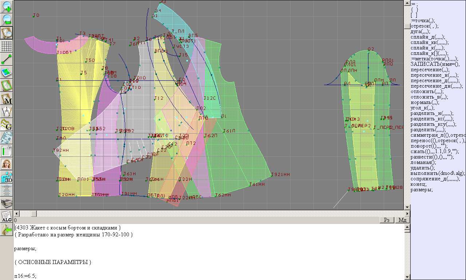Click the canvas vertical scrollbar down arrow
The width and height of the screenshot is (466, 280).
pos(407,207)
